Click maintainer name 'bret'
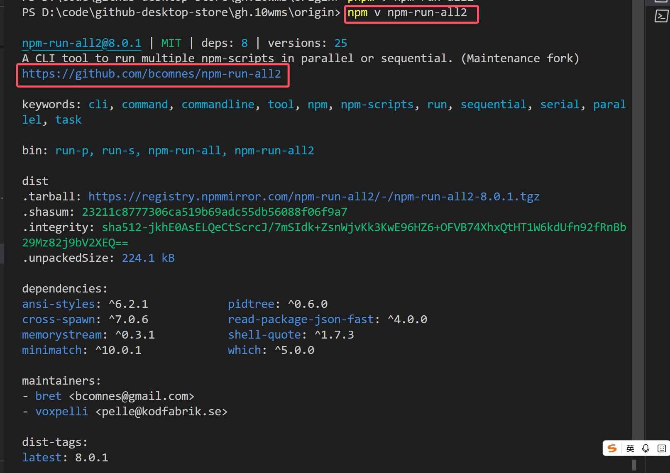 (49, 396)
